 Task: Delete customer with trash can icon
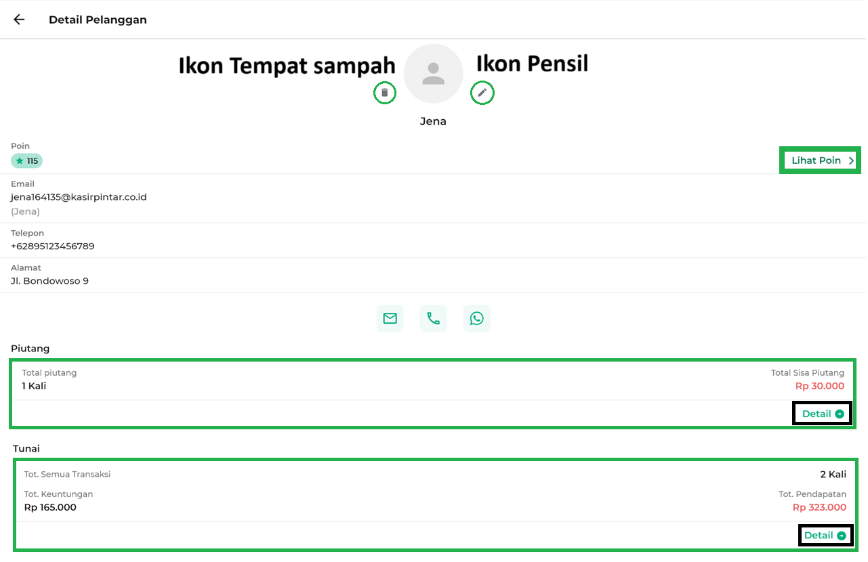385,93
